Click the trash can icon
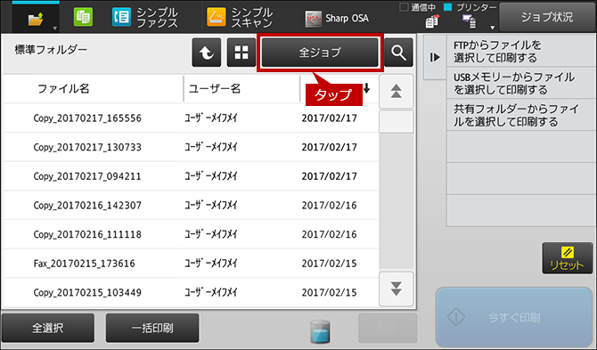The height and width of the screenshot is (350, 597). tap(320, 331)
